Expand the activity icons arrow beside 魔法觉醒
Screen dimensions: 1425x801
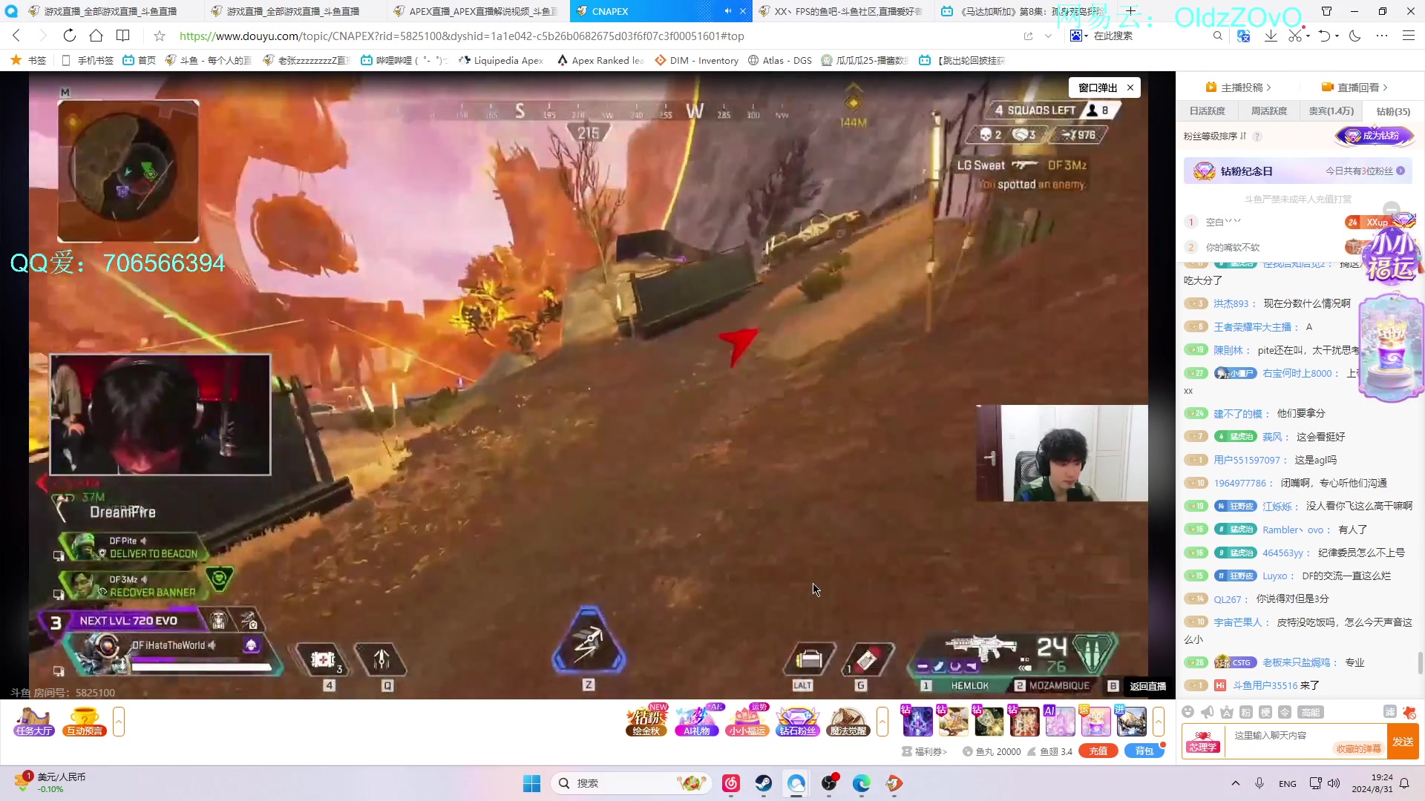[x=882, y=722]
